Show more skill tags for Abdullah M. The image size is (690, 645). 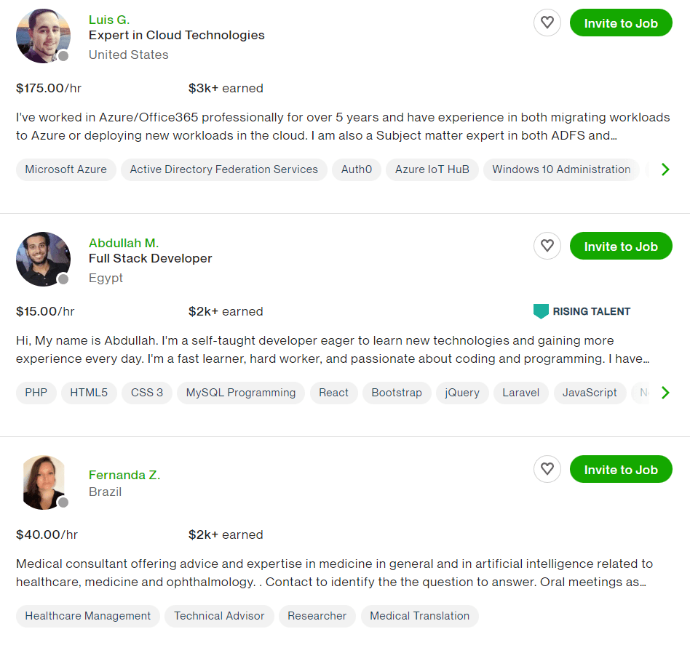click(665, 393)
